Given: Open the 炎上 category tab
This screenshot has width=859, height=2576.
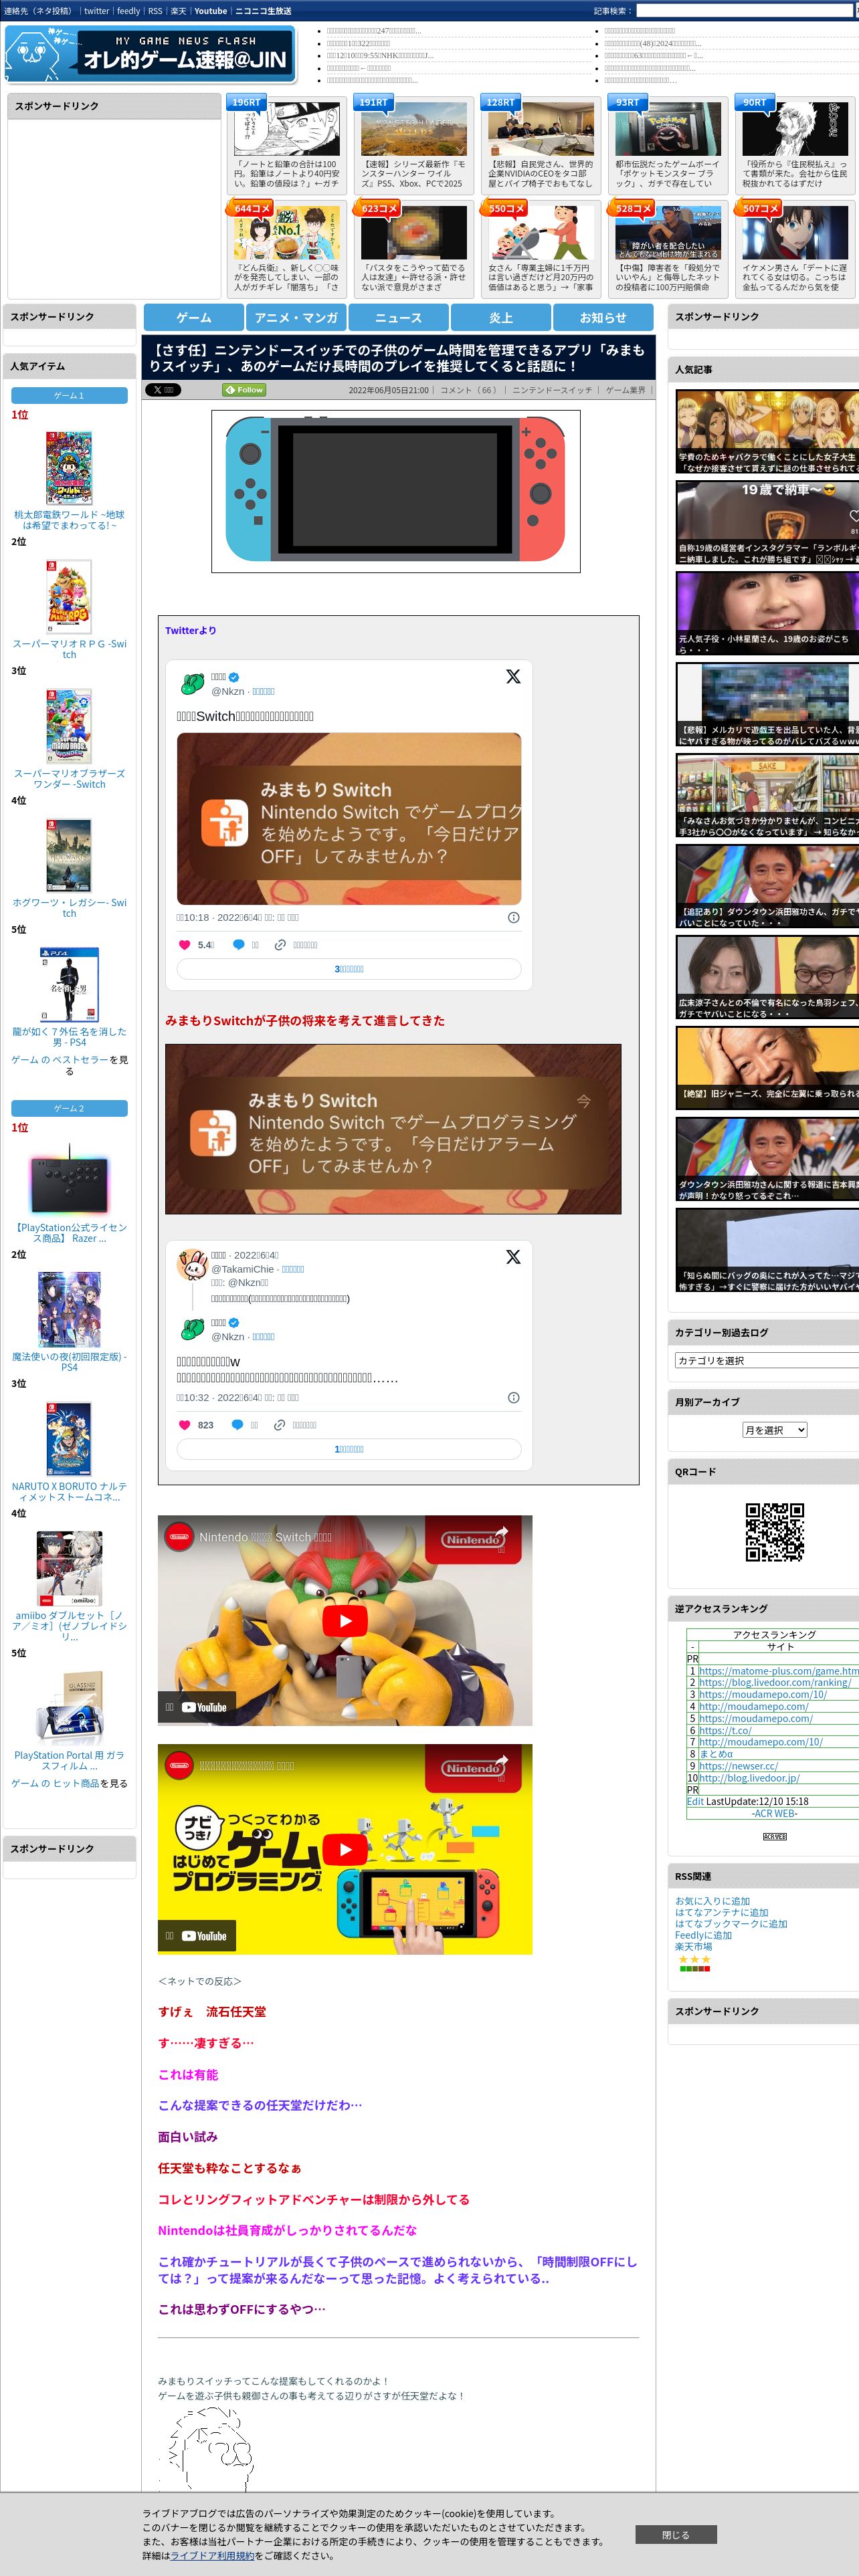Looking at the screenshot, I should click(x=501, y=317).
